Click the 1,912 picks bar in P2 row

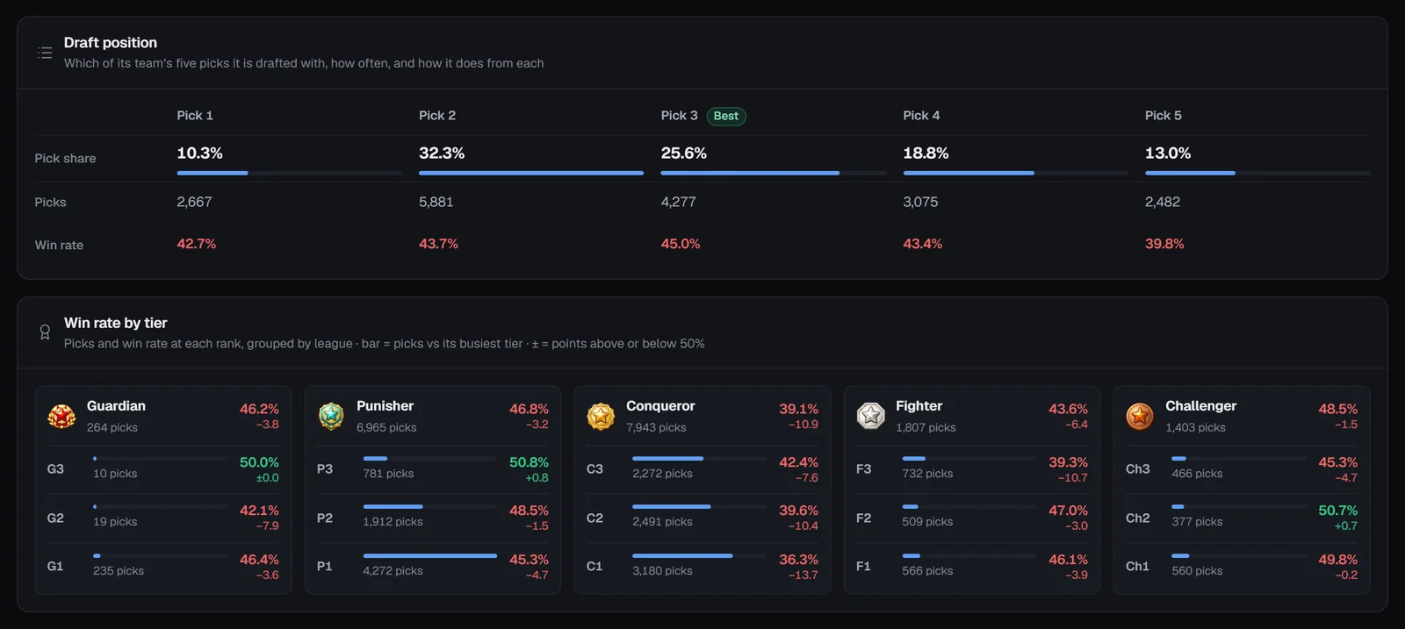430,507
